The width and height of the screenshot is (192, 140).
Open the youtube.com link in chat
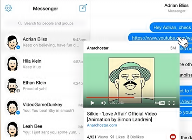162,38
